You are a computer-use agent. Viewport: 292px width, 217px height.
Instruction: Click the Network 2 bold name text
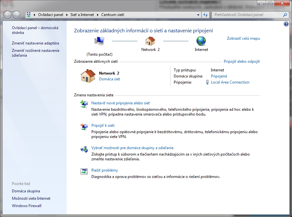[x=109, y=73]
